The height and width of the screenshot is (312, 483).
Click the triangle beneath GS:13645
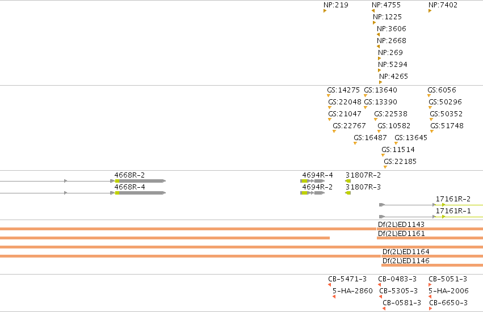click(396, 143)
